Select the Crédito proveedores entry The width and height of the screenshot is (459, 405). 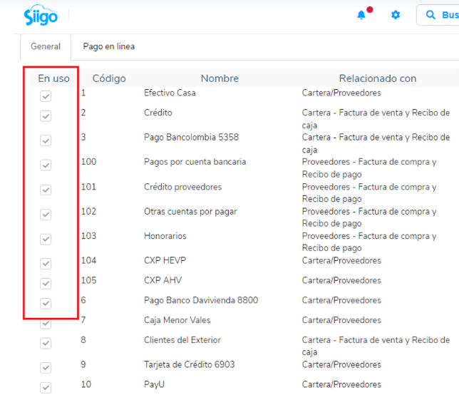click(182, 187)
